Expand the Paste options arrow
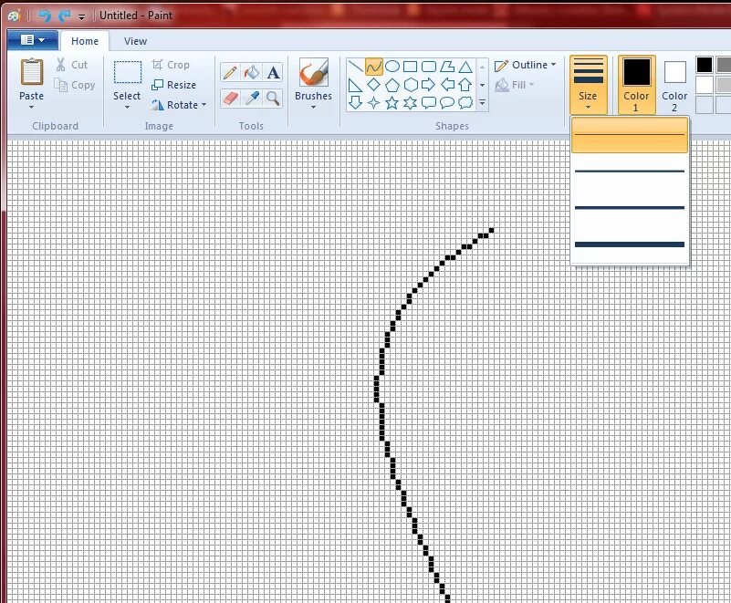This screenshot has width=731, height=603. tap(31, 108)
